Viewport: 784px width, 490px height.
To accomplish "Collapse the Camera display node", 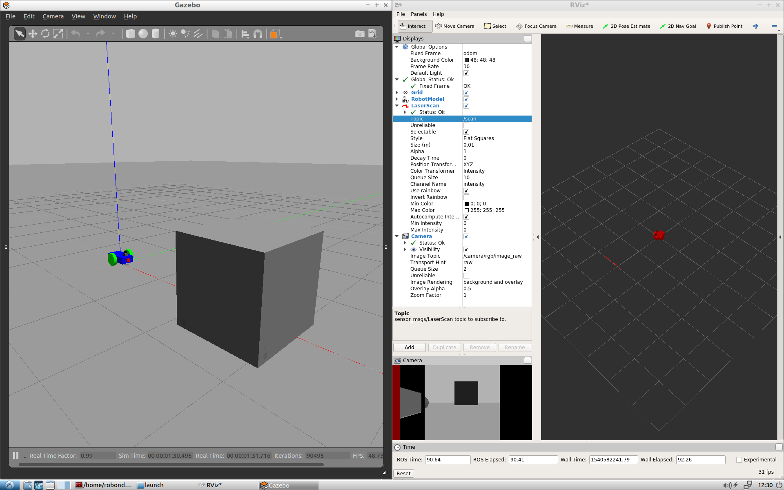I will pyautogui.click(x=397, y=236).
